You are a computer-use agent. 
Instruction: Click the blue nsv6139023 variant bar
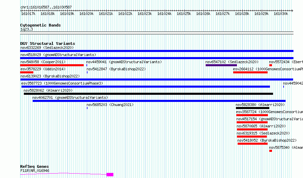(x=157, y=79)
